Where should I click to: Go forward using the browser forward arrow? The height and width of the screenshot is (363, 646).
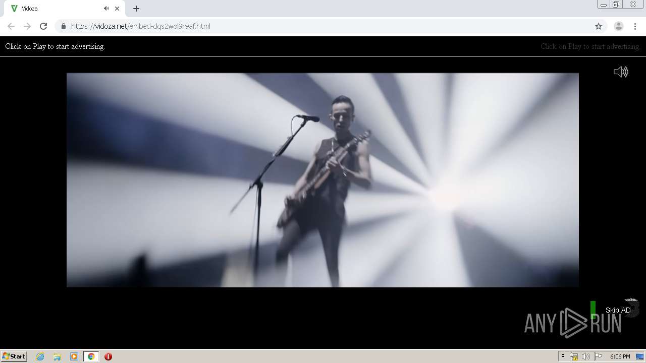(x=27, y=26)
